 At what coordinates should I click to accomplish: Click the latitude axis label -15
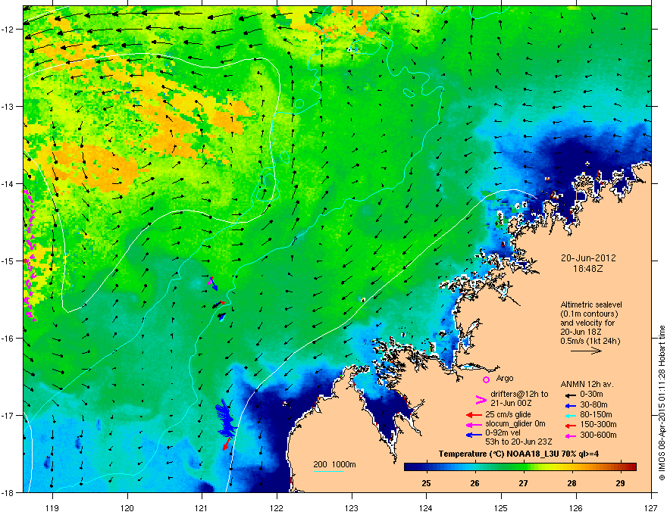click(x=8, y=261)
